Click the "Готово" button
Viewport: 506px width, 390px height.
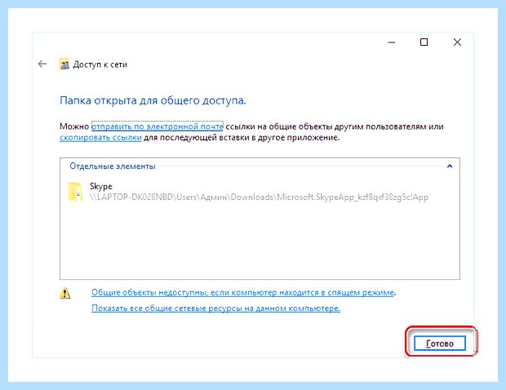(440, 343)
